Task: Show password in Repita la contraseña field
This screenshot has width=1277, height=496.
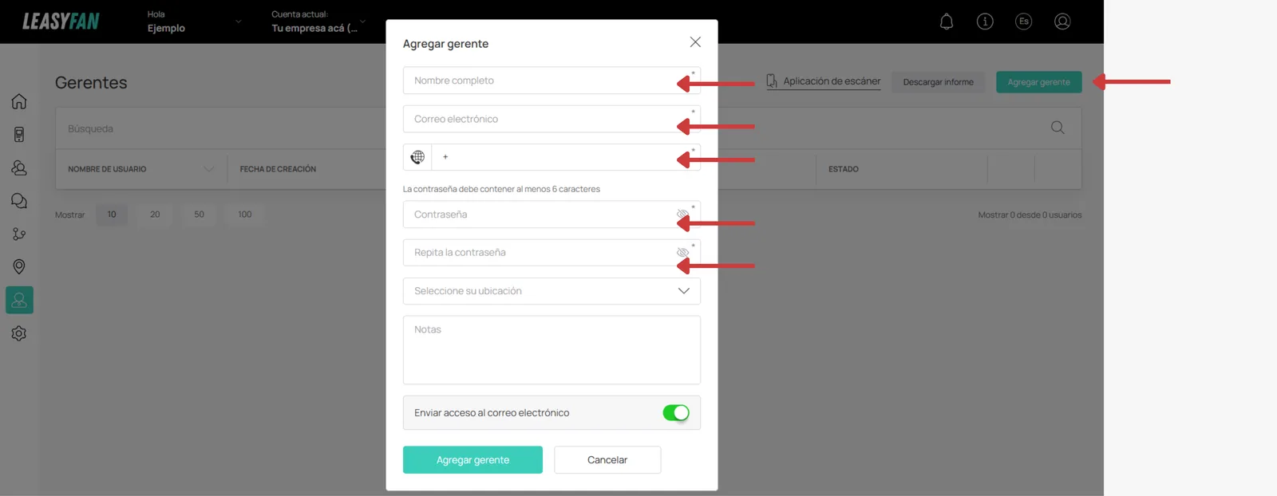Action: point(682,253)
